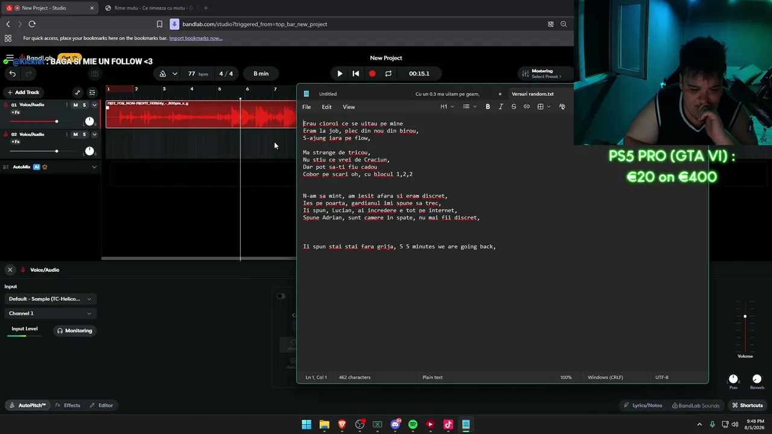Toggle the AutoPitch on/off switch
This screenshot has height=434, width=772.
tap(281, 296)
